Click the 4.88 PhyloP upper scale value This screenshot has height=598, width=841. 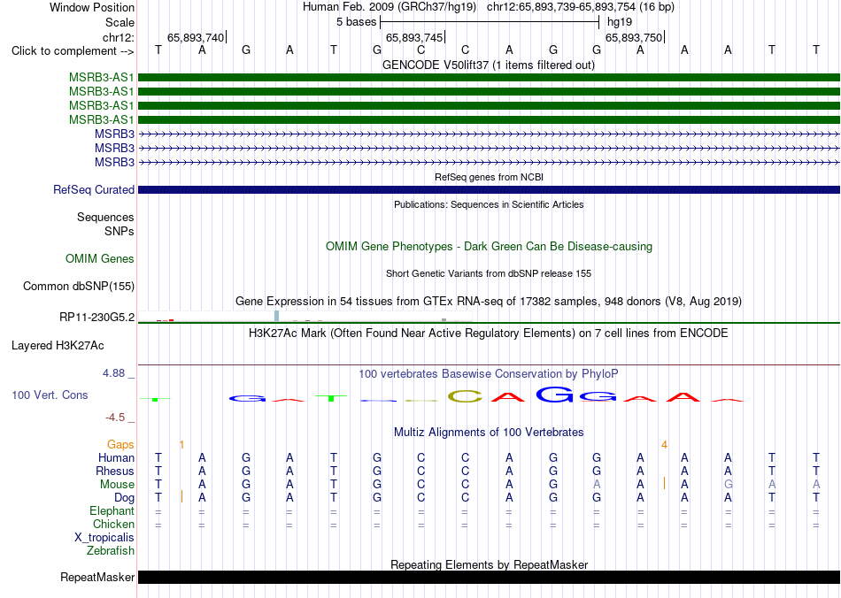click(113, 373)
